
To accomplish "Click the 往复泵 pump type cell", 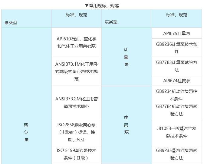I will (126, 125).
